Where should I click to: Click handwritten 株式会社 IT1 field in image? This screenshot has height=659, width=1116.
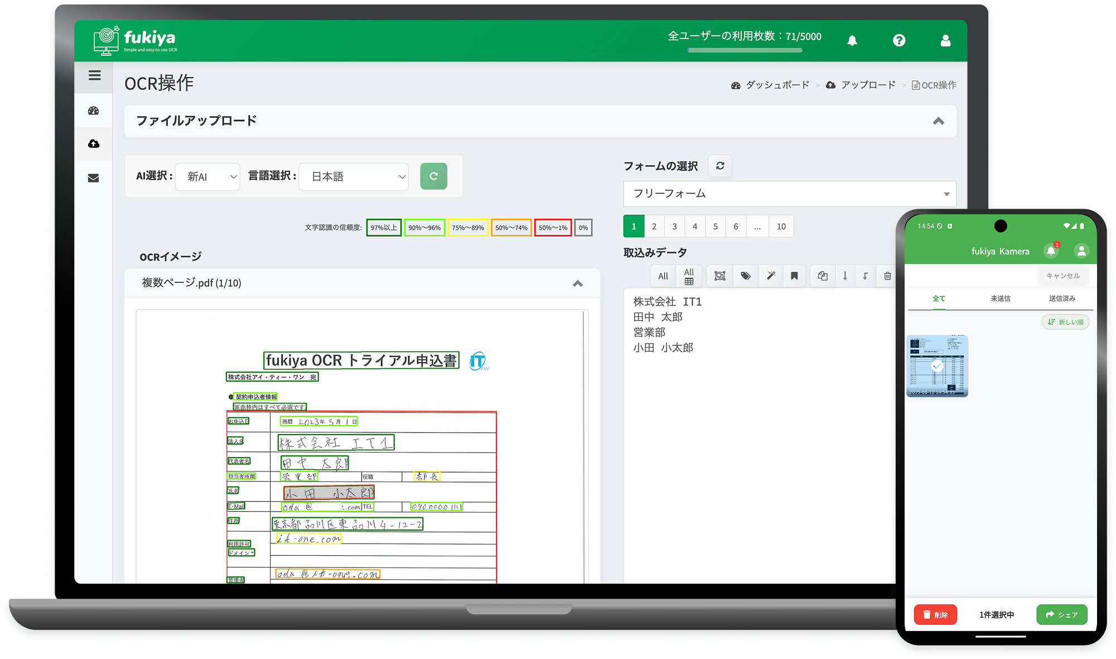[x=336, y=443]
